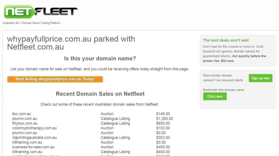This screenshot has width=279, height=156.
Task: Click the Backorder this domain name text
Action: 223,90
